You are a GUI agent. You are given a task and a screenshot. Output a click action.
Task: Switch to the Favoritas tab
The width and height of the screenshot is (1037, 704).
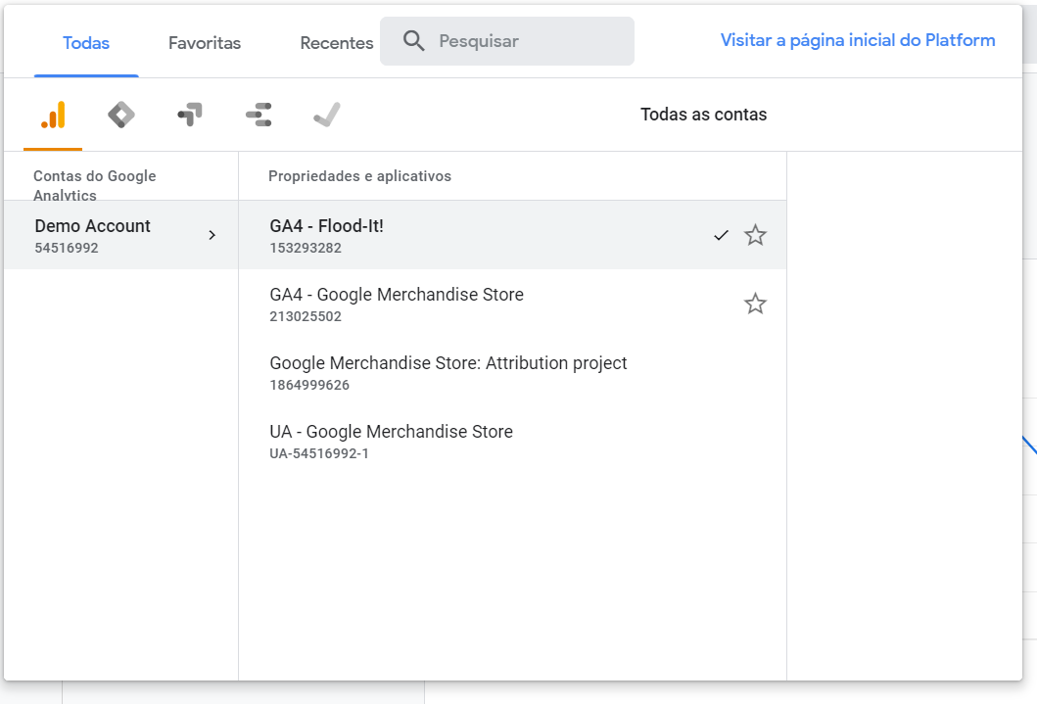(205, 43)
